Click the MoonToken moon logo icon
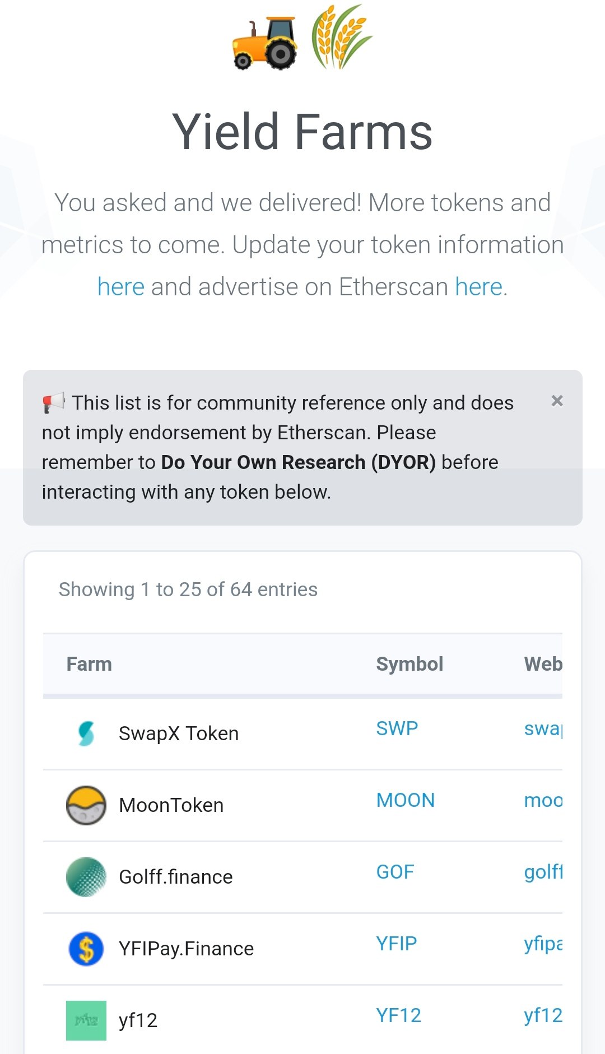Viewport: 605px width, 1054px height. (x=86, y=805)
